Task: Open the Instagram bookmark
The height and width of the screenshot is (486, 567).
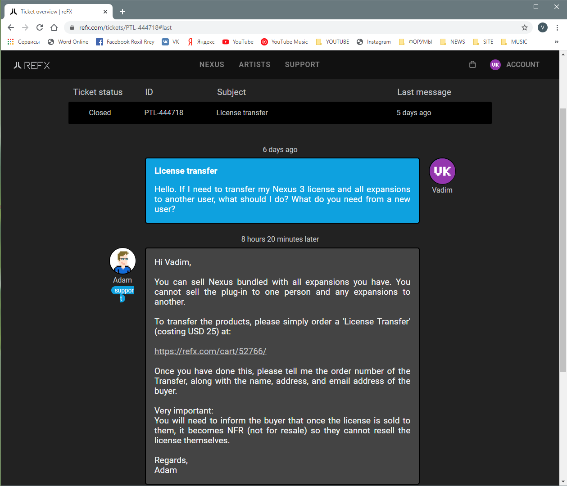Action: pyautogui.click(x=374, y=42)
